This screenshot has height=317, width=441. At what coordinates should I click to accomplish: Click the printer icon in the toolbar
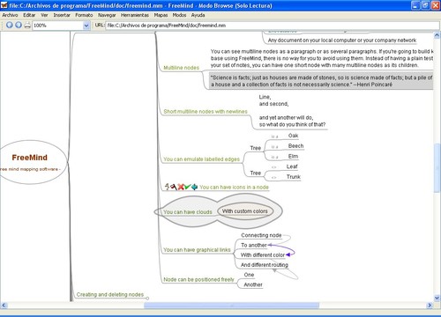[27, 26]
